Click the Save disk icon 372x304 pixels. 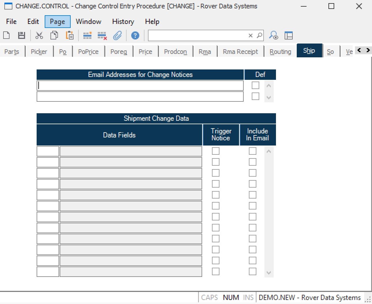pyautogui.click(x=21, y=35)
